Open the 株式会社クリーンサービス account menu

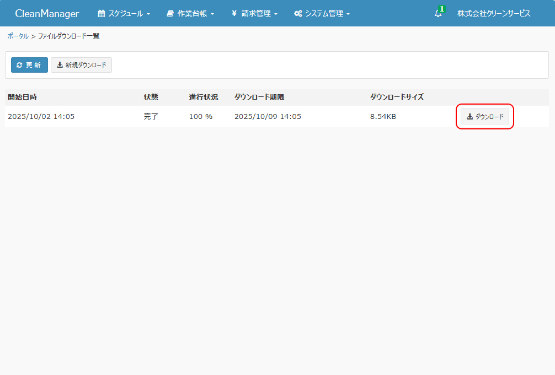pyautogui.click(x=494, y=14)
